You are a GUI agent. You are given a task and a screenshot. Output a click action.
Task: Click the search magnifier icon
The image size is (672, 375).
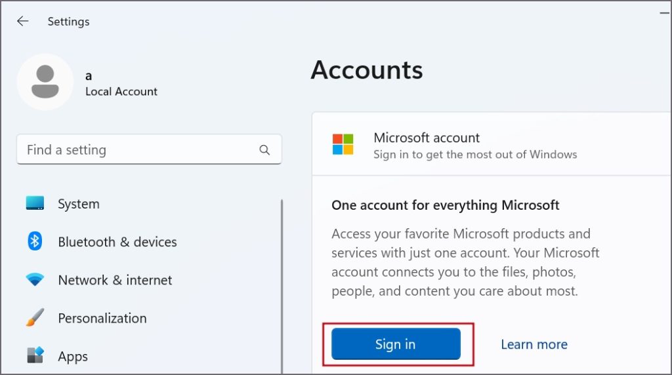264,150
